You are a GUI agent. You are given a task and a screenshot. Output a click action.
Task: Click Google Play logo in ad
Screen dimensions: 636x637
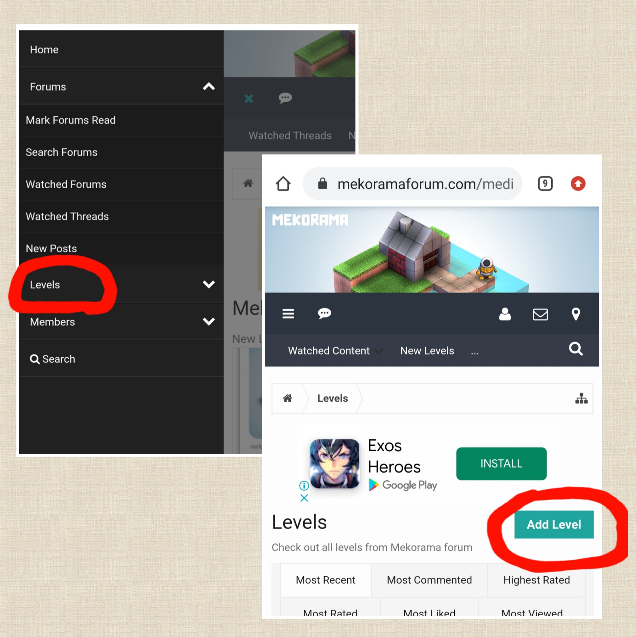(x=403, y=485)
